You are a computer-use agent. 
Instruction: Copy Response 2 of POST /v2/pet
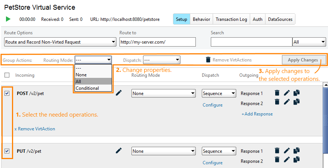coord(297,102)
